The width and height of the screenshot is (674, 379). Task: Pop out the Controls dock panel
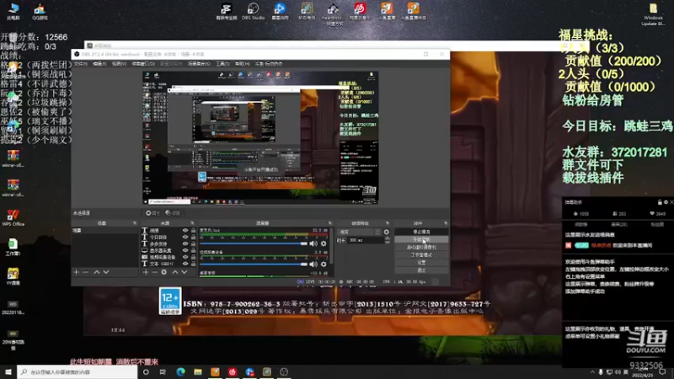[446, 223]
